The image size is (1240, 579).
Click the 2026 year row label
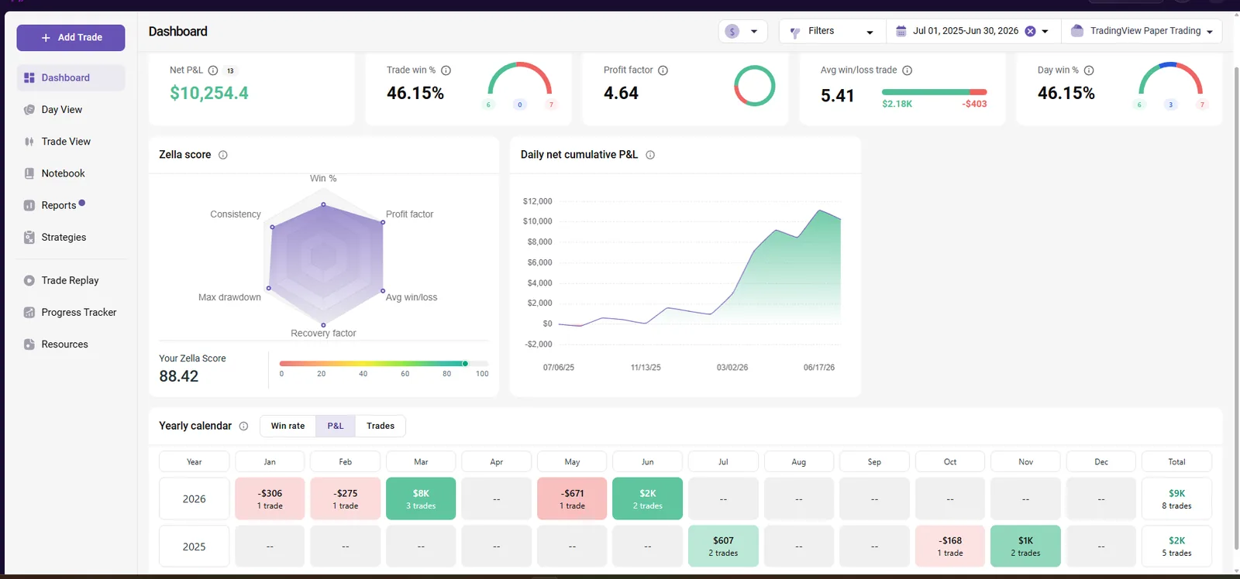click(x=195, y=498)
